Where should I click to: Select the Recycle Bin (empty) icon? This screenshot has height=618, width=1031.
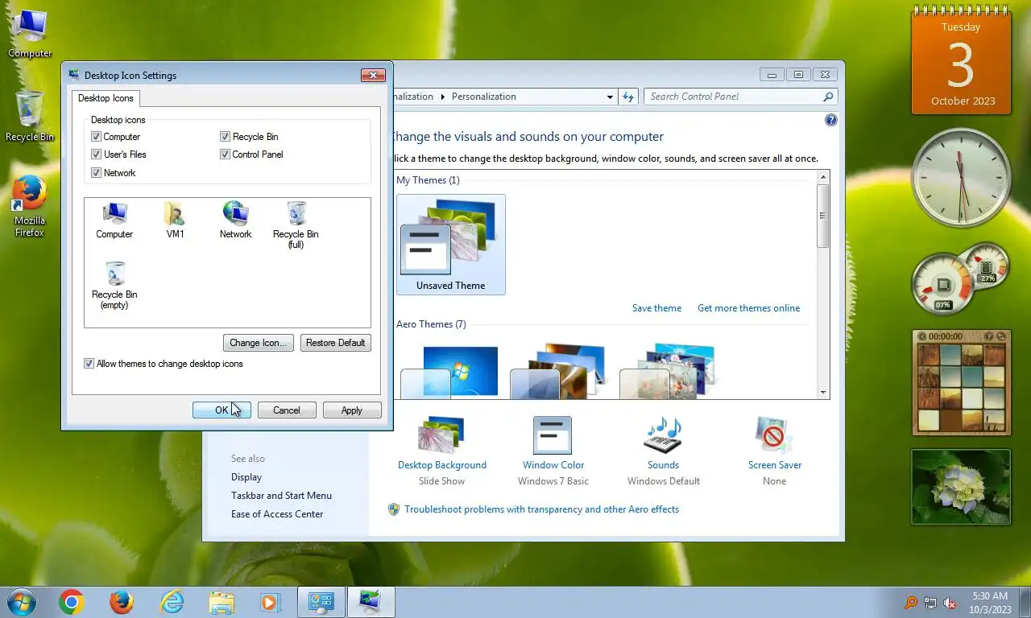point(114,285)
